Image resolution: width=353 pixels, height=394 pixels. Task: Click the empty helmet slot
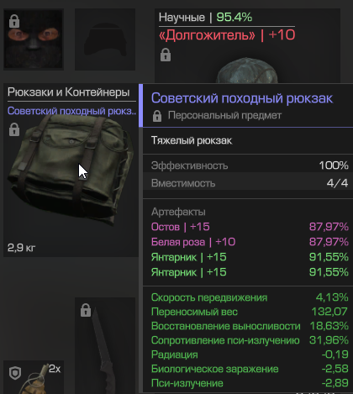[x=105, y=39]
